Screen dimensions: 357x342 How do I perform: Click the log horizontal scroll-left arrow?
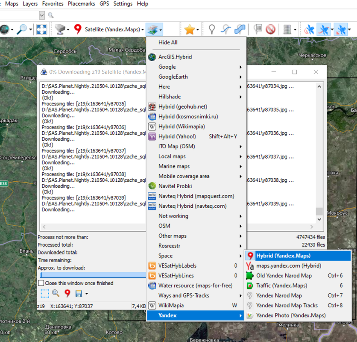(44, 227)
